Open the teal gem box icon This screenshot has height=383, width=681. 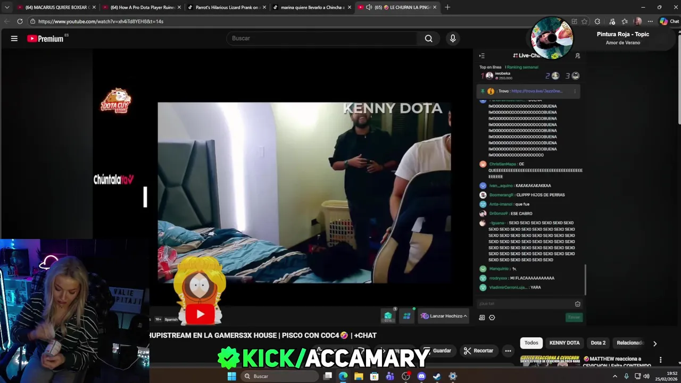[x=388, y=316]
